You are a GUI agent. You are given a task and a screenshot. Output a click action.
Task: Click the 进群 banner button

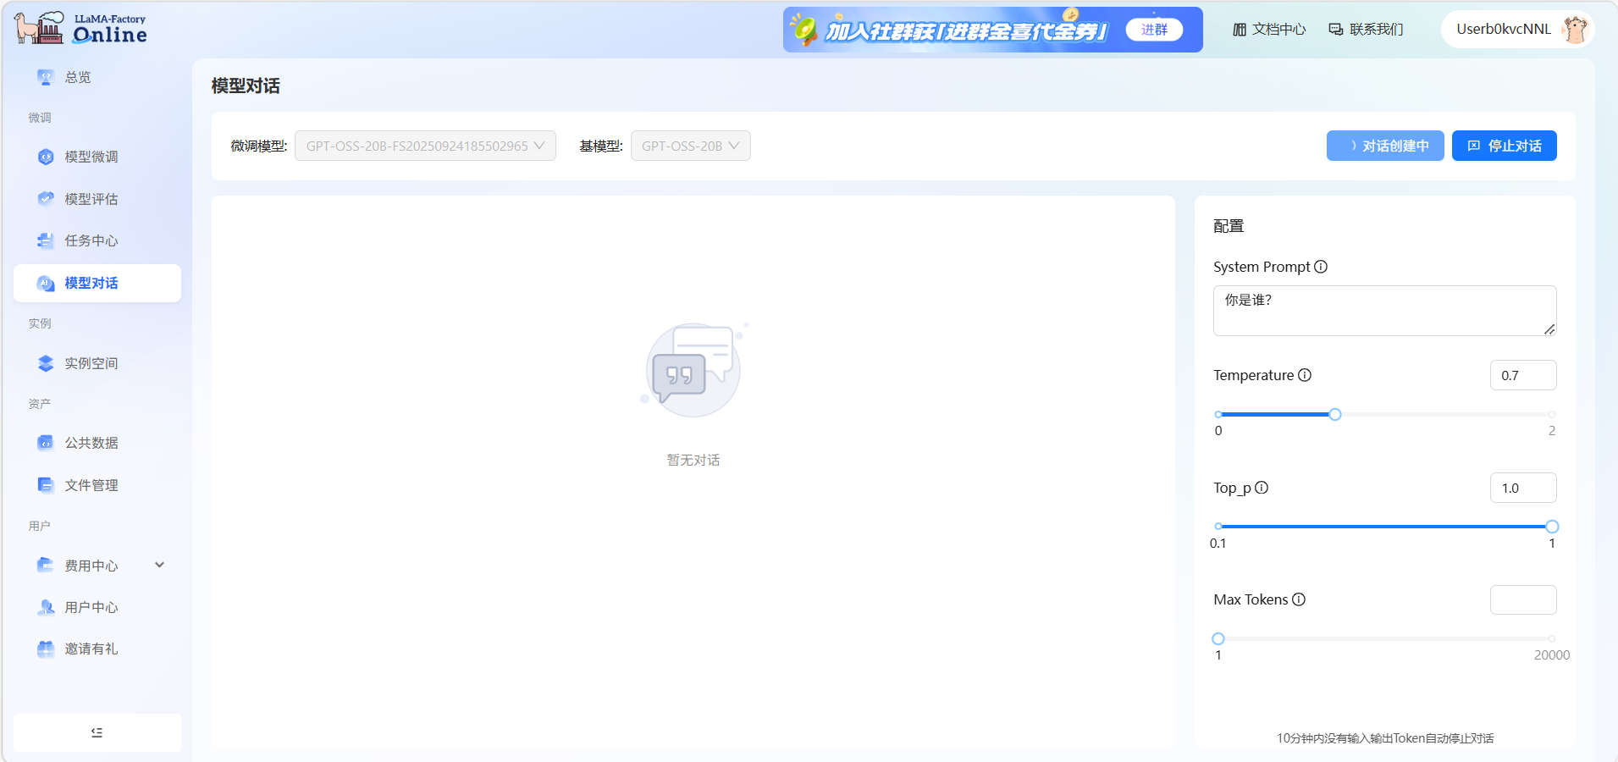tap(1154, 30)
